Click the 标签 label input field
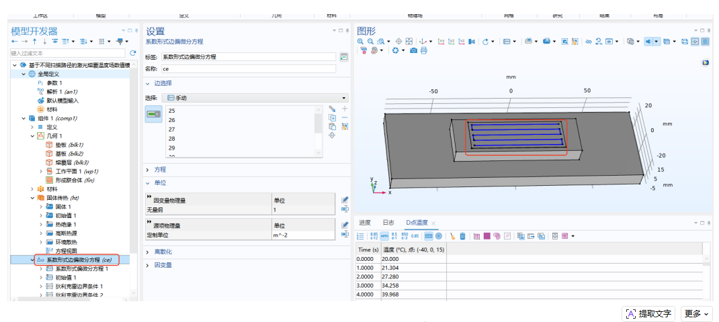Image resolution: width=719 pixels, height=322 pixels. [249, 57]
